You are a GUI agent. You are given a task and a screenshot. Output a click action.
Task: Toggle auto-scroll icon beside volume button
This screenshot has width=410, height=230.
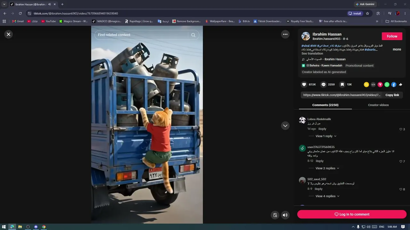[x=275, y=215]
